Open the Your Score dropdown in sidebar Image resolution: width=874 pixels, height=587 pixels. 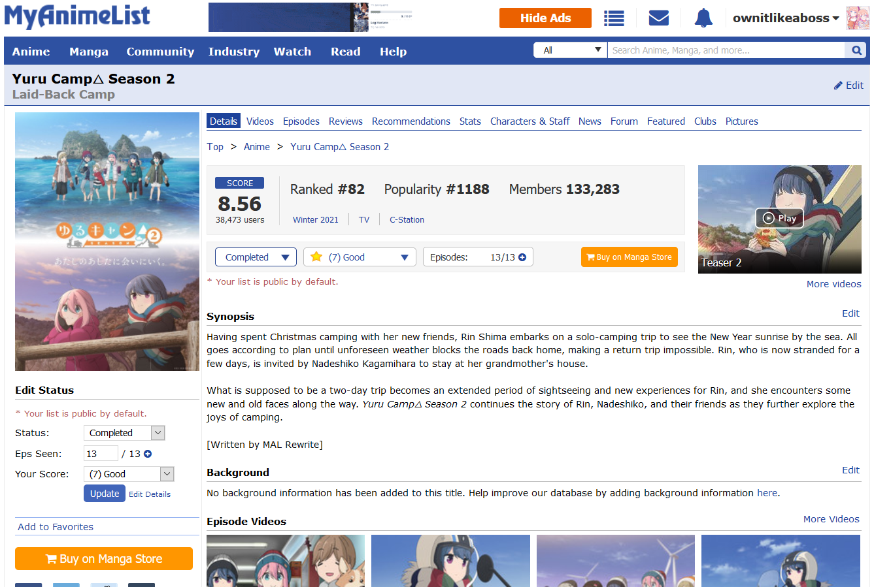click(x=129, y=474)
